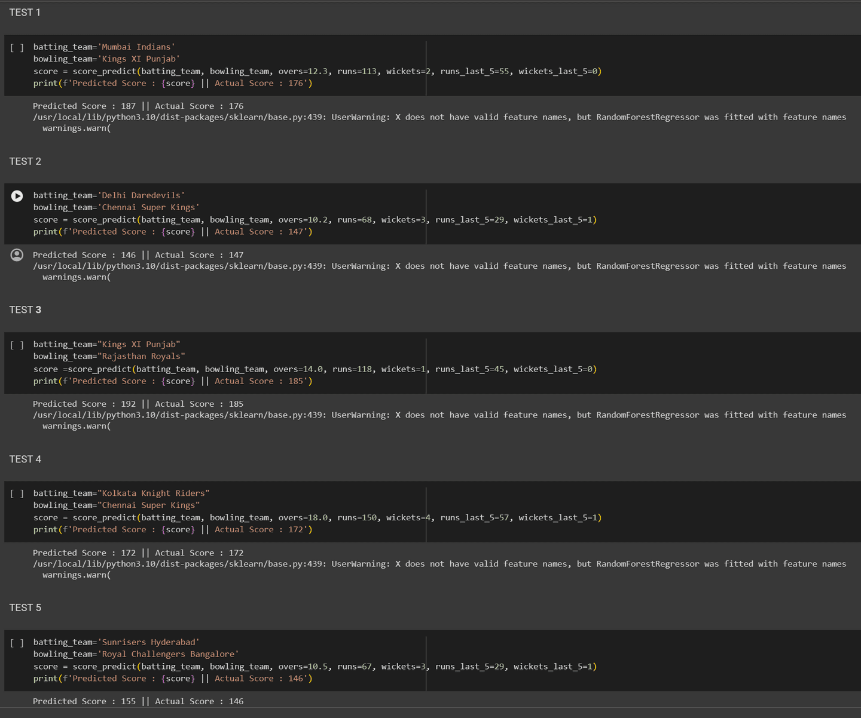The image size is (861, 718).
Task: Click the score_predict line with overs=10.2
Action: tap(315, 220)
